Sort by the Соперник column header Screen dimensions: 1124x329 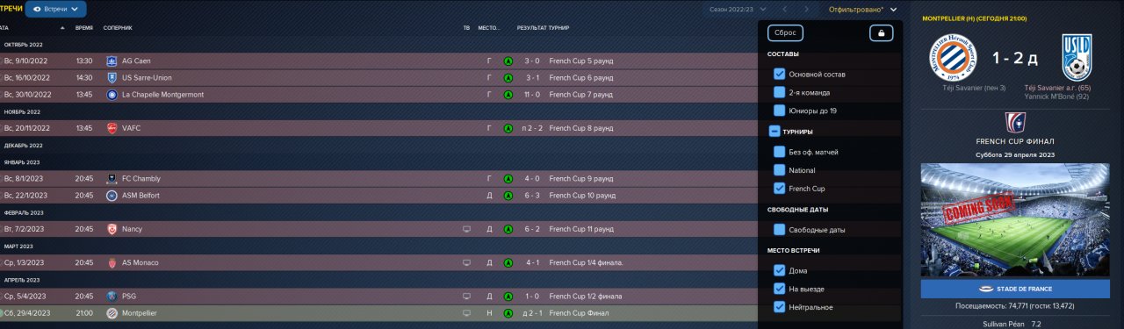119,28
